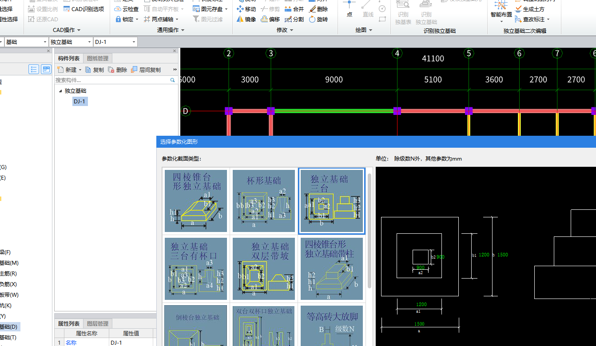This screenshot has width=596, height=346.
Task: Switch to 图纸管理 tab
Action: (x=97, y=58)
